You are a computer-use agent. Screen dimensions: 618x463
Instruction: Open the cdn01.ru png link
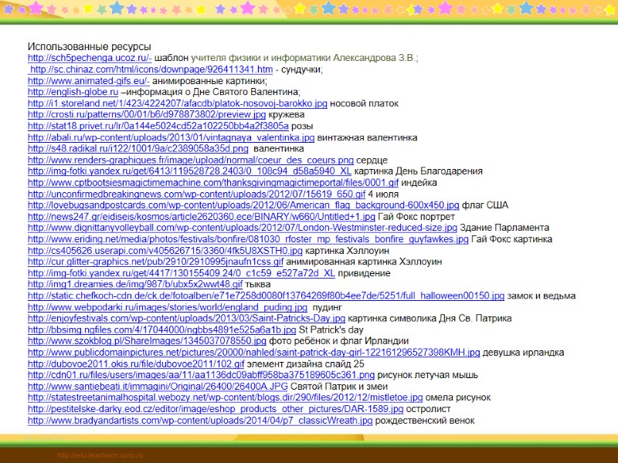point(201,374)
